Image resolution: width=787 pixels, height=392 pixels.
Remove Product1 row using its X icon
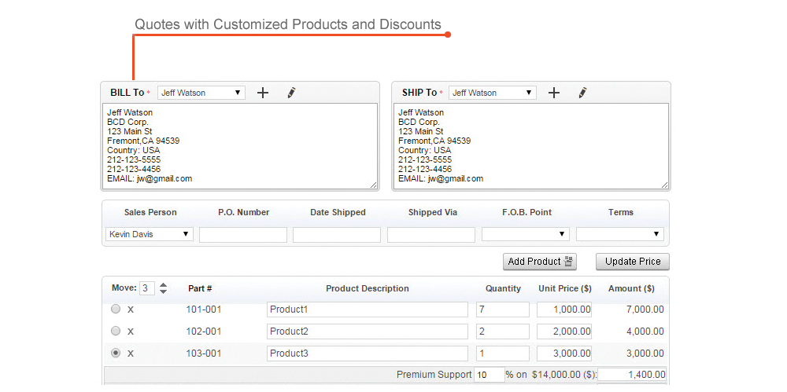(x=131, y=310)
